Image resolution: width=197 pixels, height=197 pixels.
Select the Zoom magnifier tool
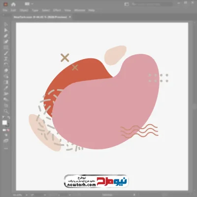coord(6,111)
